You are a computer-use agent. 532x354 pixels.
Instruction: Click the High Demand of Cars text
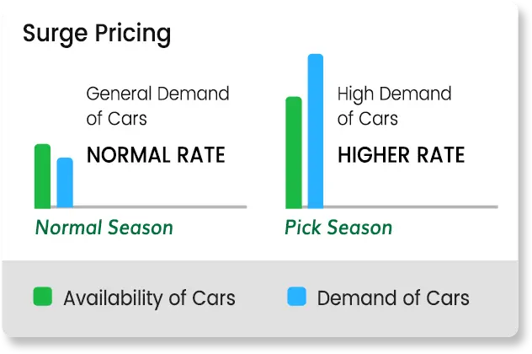(394, 106)
